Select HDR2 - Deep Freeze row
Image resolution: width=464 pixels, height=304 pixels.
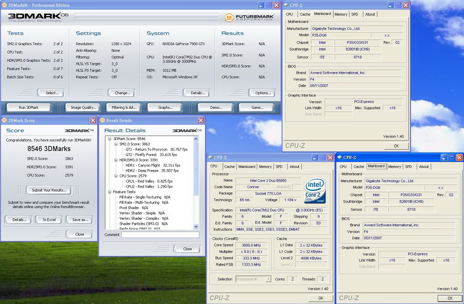[152, 171]
